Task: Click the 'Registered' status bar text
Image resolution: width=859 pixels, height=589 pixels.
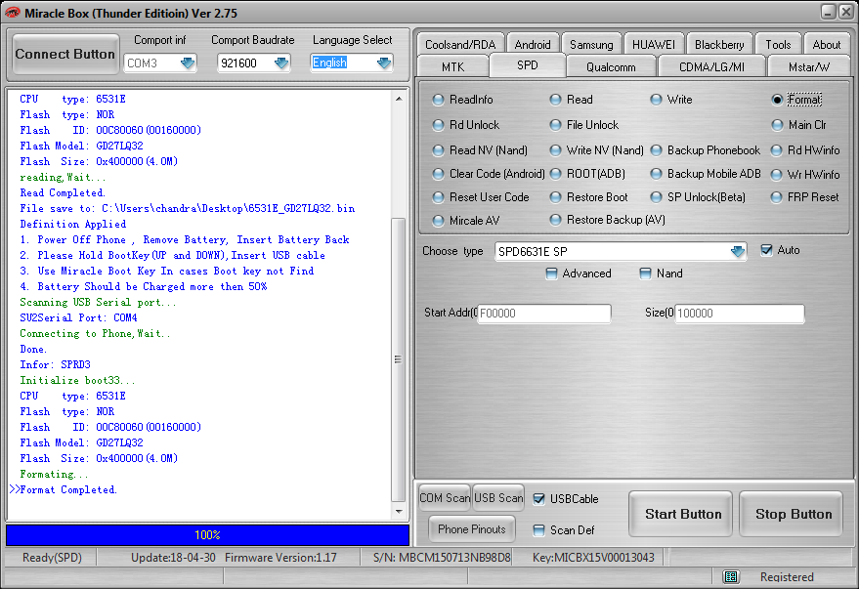Action: (787, 577)
